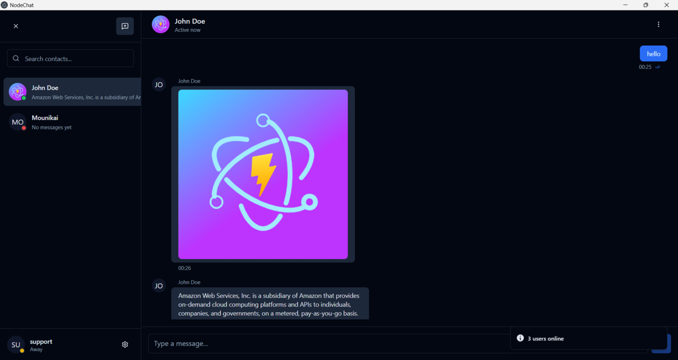Click the sent 'hello' message bubble
678x360 pixels.
click(654, 53)
